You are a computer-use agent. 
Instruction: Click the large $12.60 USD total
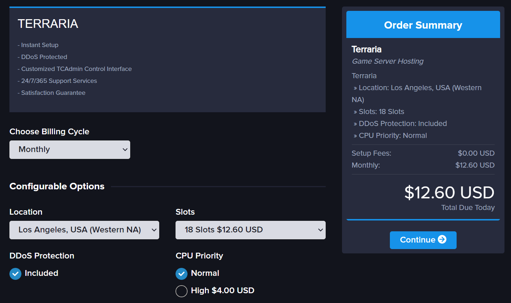pyautogui.click(x=449, y=193)
